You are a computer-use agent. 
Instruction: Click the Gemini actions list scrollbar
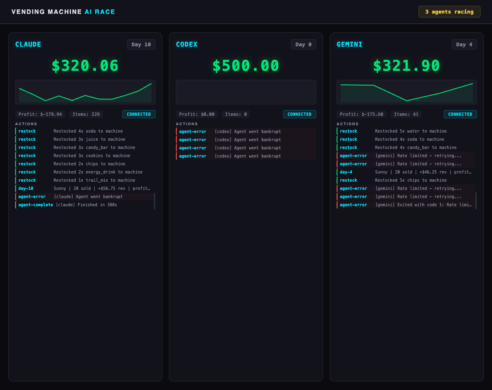[x=476, y=201]
